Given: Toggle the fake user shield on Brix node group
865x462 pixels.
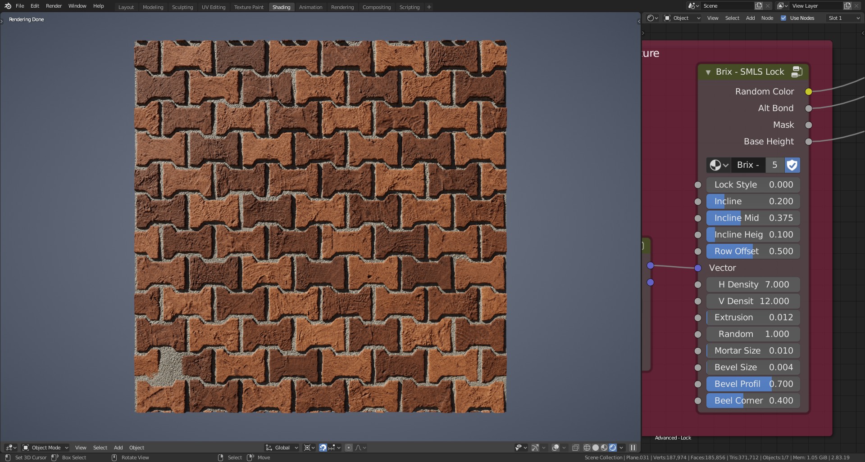Looking at the screenshot, I should 792,165.
